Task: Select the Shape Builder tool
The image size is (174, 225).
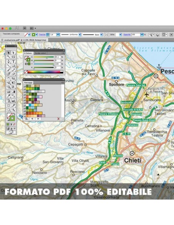Action: (x=8, y=87)
